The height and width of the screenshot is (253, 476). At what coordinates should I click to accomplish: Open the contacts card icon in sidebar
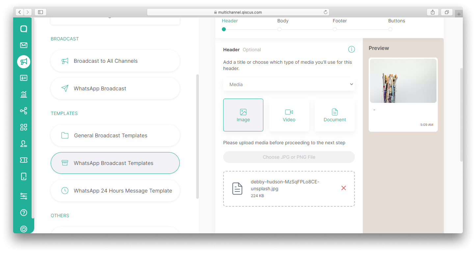click(24, 78)
